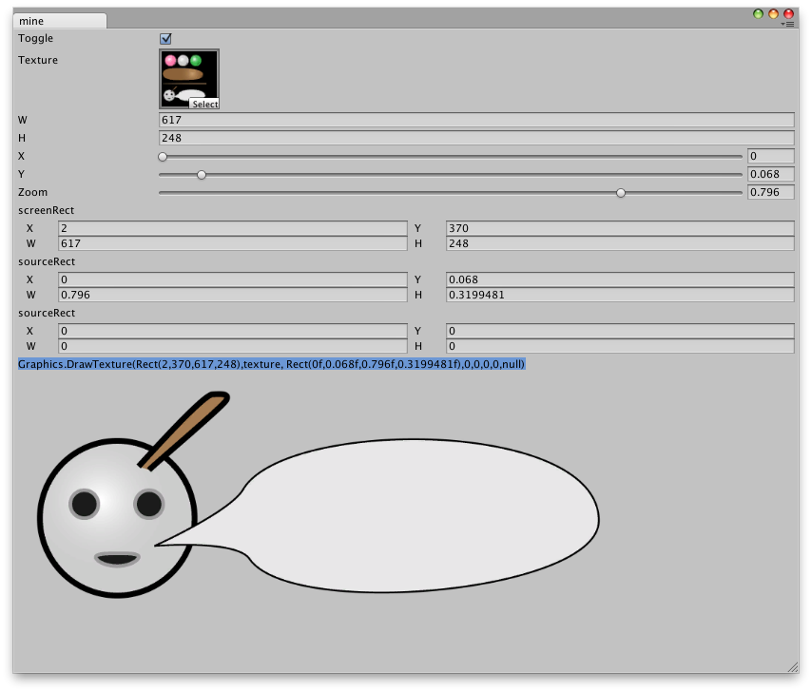This screenshot has width=812, height=692.
Task: Click the screenRect X field showing 2
Action: point(228,228)
